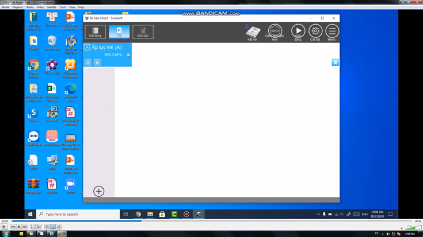Screen dimensions: 423x237
Task: Open the VLC Video menu
Action: click(40, 7)
